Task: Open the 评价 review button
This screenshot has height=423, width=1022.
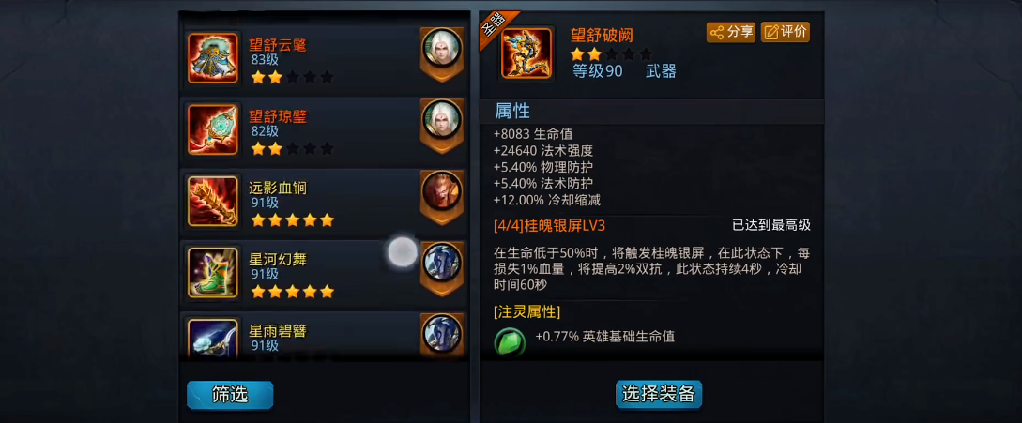Action: [786, 32]
